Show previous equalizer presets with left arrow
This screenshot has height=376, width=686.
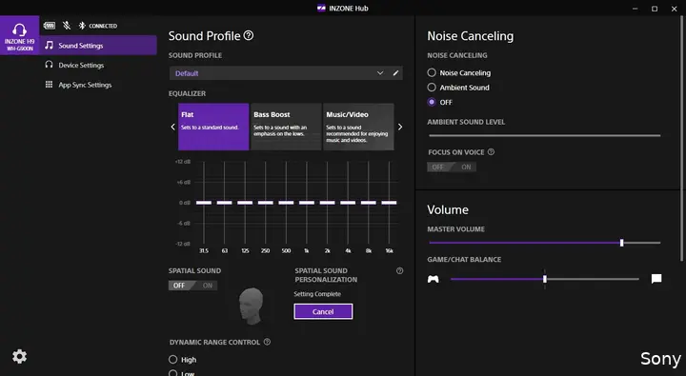click(172, 127)
